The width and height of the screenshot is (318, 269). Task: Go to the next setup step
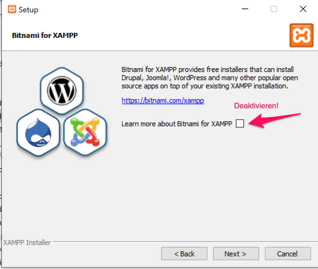[x=236, y=254]
